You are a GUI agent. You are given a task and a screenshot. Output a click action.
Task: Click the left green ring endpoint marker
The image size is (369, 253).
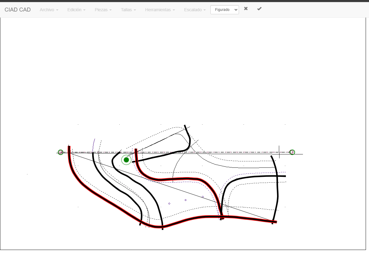(x=61, y=152)
